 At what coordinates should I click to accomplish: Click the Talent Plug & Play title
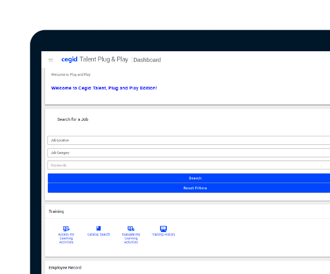[104, 59]
